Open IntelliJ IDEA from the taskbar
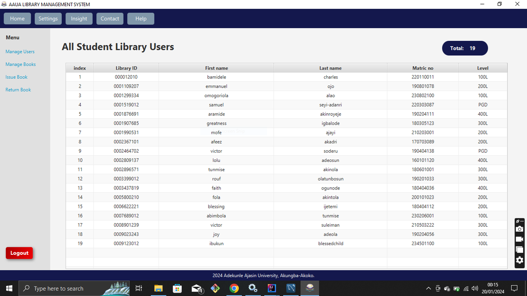The image size is (527, 296). (272, 288)
